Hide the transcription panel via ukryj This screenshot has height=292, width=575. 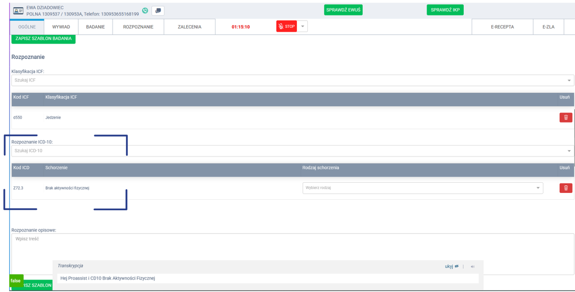451,266
